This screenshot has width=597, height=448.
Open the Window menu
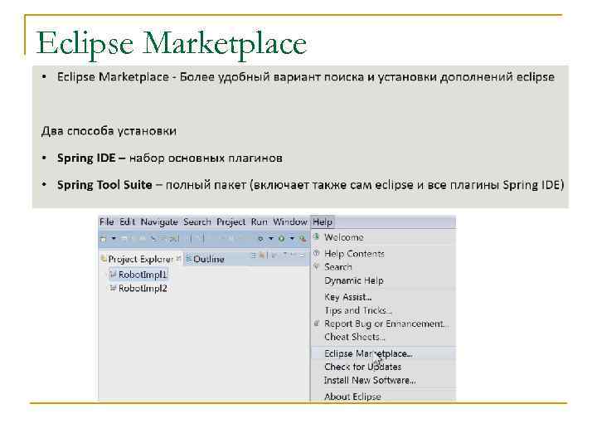pos(289,222)
